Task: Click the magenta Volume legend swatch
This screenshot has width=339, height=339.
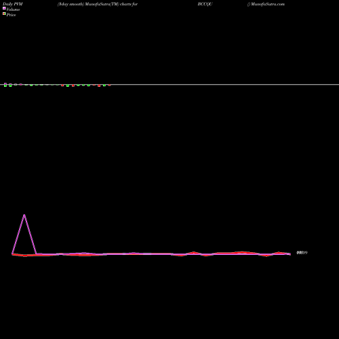Action: click(x=4, y=8)
